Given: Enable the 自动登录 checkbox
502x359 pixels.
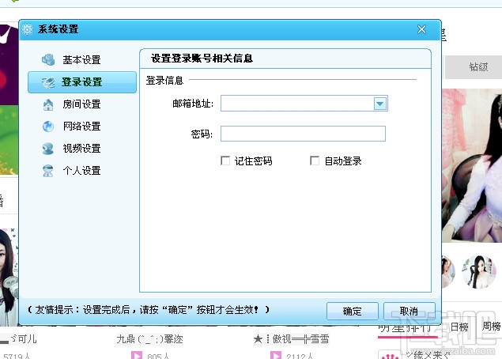Looking at the screenshot, I should tap(315, 161).
